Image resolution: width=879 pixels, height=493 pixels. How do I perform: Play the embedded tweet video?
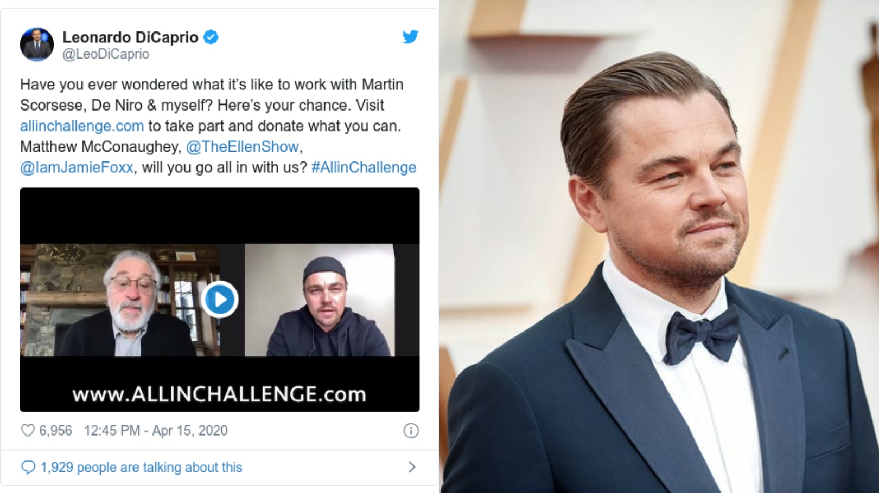pos(220,299)
